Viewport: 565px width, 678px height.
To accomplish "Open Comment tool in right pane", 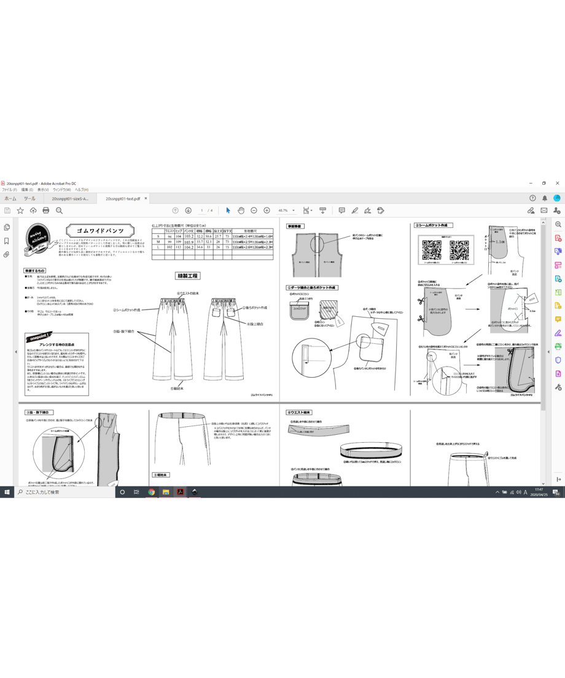I will click(558, 319).
